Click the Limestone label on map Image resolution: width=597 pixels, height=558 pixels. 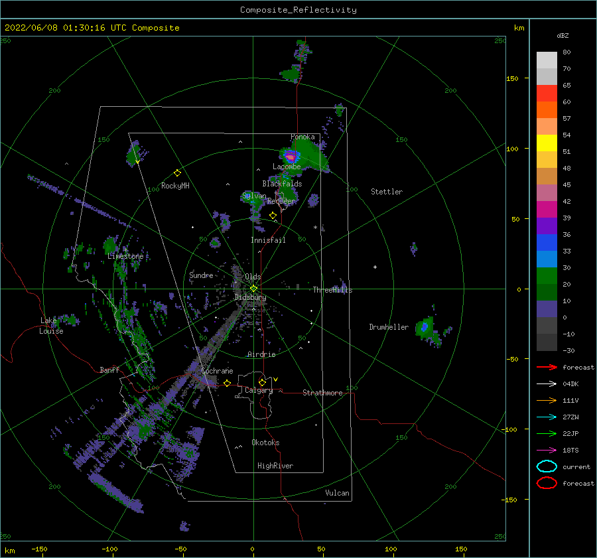[x=125, y=256]
